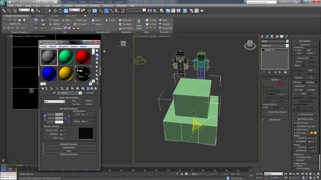Click QuickSlice button in Edit Geometry

(x=299, y=78)
